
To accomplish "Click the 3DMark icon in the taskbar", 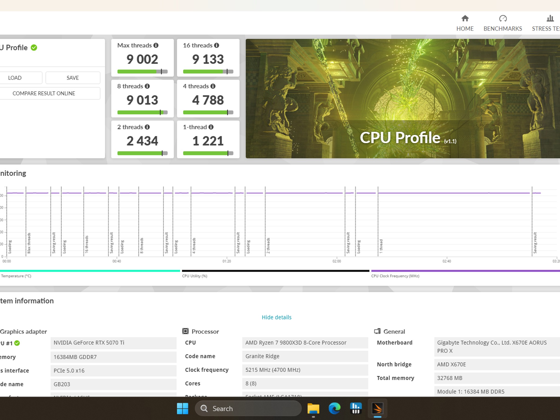I will 377,409.
